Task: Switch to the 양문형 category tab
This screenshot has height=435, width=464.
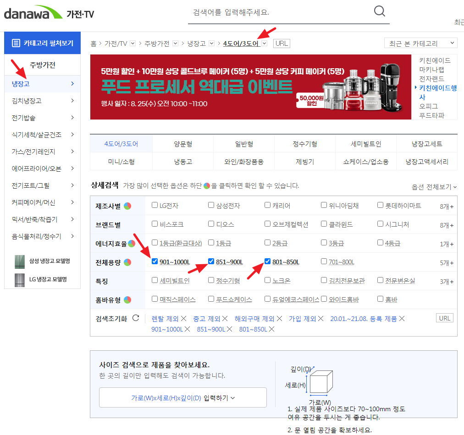Action: coord(183,144)
